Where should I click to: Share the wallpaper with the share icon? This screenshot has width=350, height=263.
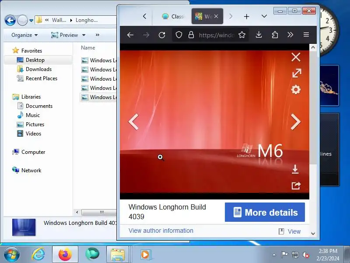point(296,185)
